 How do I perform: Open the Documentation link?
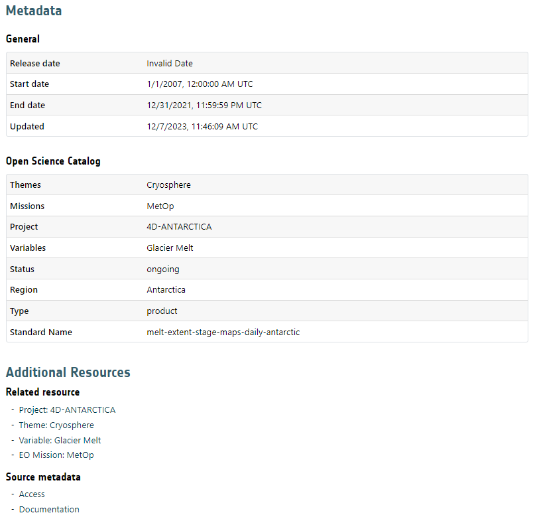(49, 510)
